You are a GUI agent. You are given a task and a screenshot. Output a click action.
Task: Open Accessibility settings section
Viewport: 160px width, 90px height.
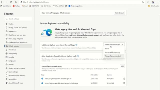click(x=18, y=79)
